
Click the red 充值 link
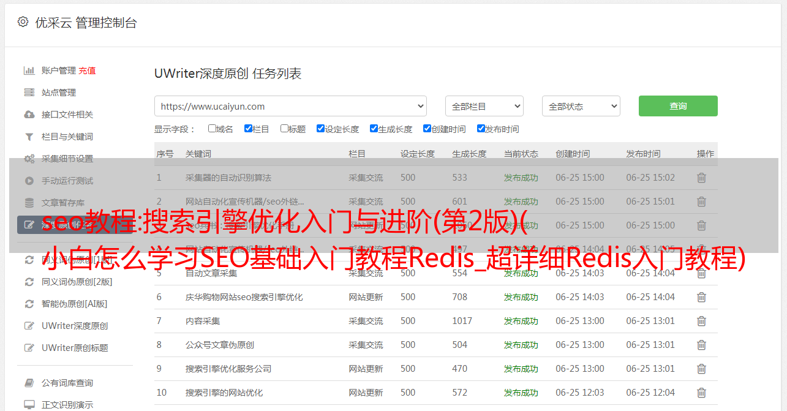point(87,70)
